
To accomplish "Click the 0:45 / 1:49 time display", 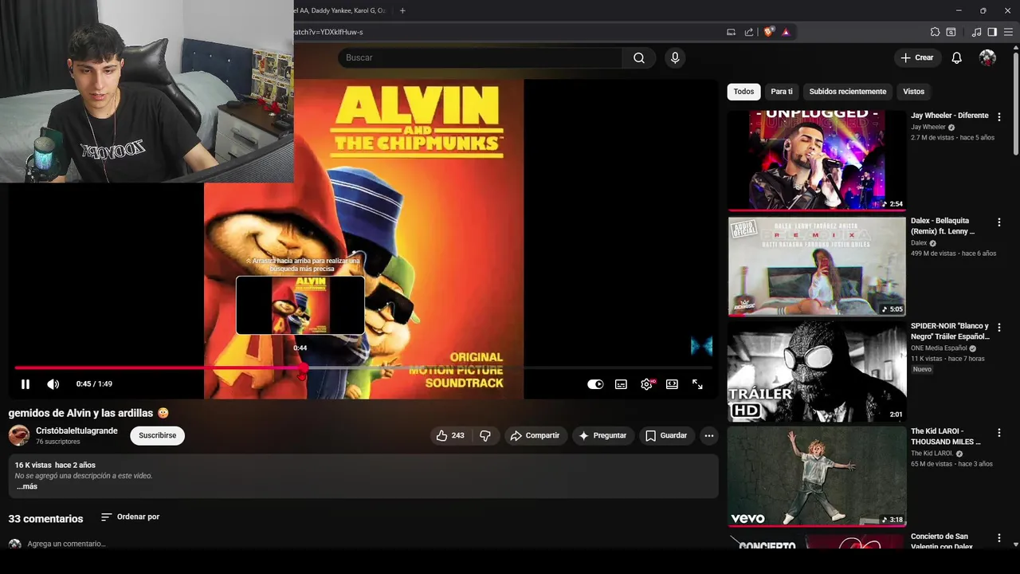I will pyautogui.click(x=94, y=384).
